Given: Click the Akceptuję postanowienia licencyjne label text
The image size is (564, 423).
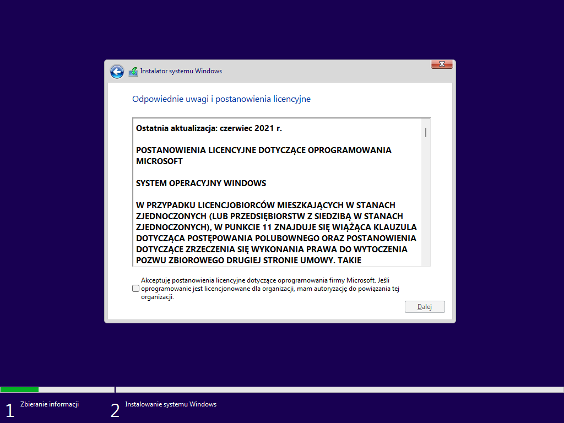Looking at the screenshot, I should pyautogui.click(x=270, y=289).
